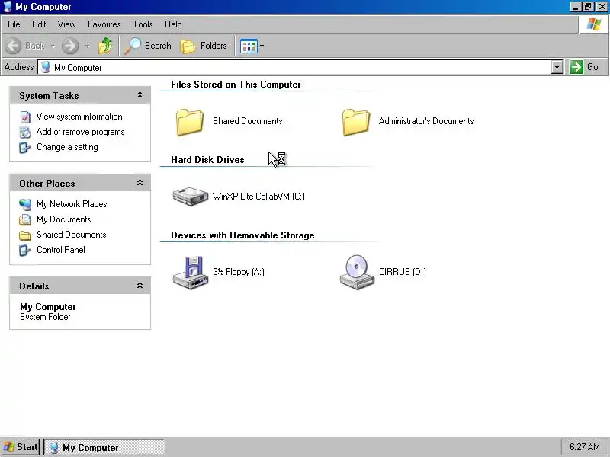The width and height of the screenshot is (610, 457).
Task: Toggle the Folders pane icon
Action: coord(188,46)
